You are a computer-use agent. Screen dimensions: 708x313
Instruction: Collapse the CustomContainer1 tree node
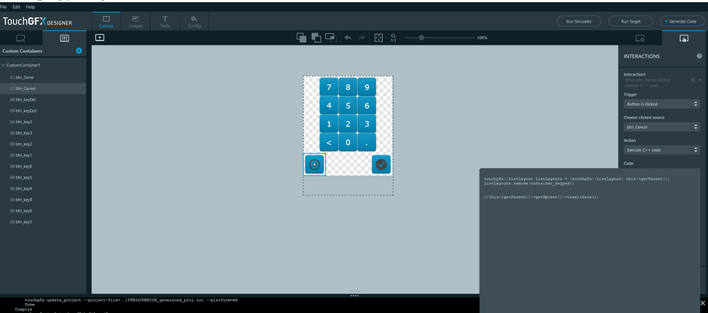[x=3, y=65]
